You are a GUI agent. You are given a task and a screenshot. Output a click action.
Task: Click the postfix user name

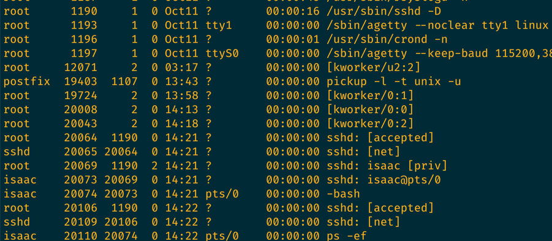pyautogui.click(x=27, y=82)
